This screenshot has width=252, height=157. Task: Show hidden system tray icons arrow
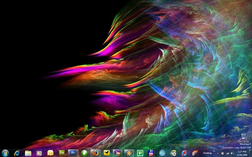tap(218, 153)
